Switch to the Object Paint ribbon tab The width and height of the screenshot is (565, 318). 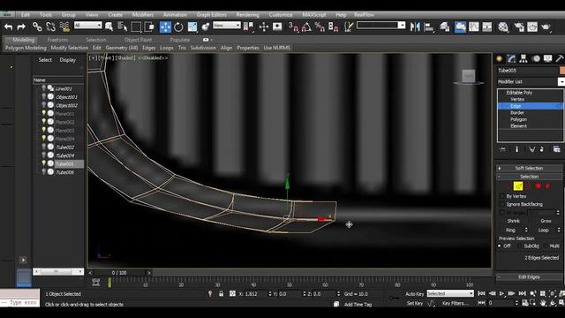point(138,40)
